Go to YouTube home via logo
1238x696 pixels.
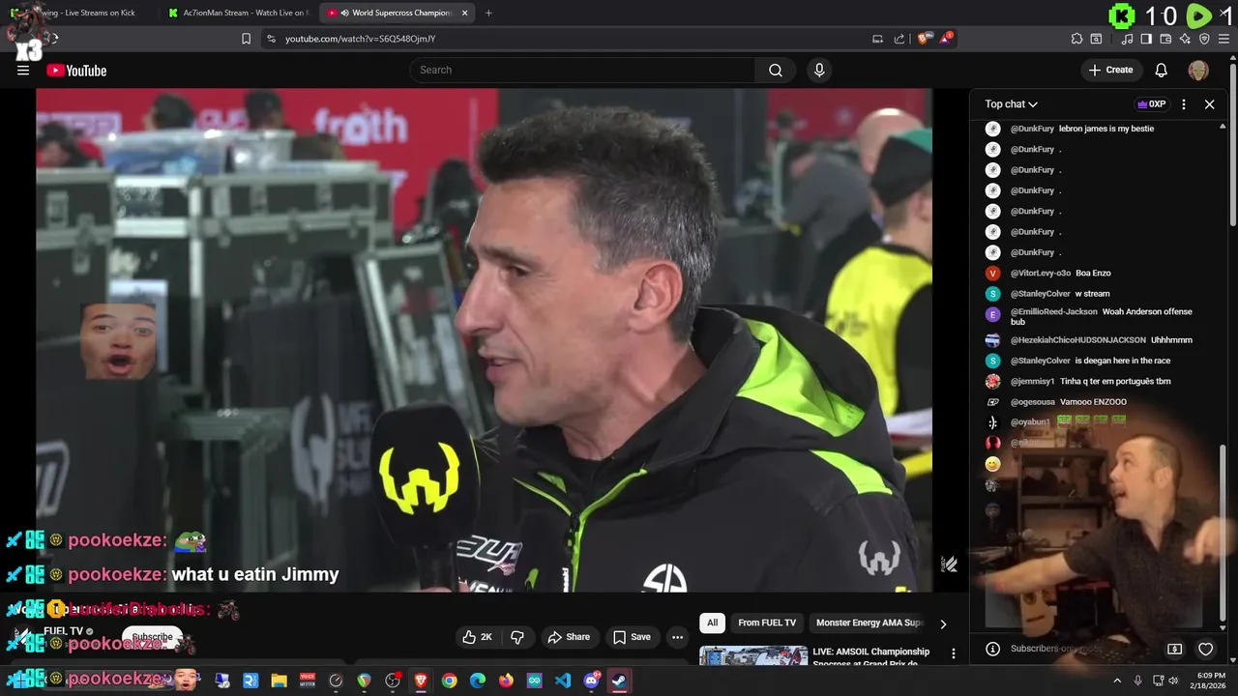76,71
